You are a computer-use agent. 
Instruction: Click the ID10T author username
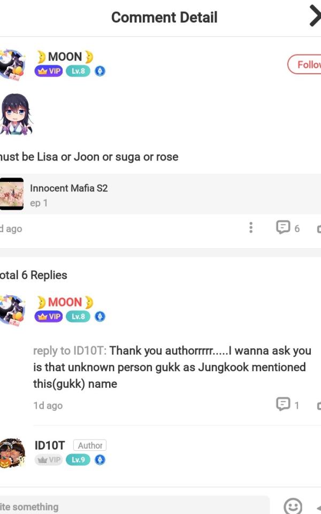50,446
